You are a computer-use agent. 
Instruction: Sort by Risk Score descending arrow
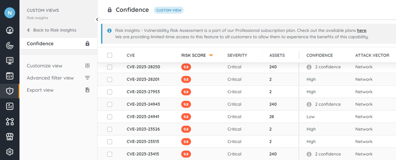coord(211,55)
